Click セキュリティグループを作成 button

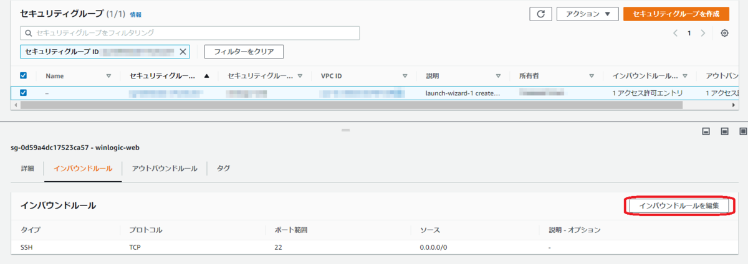click(676, 14)
